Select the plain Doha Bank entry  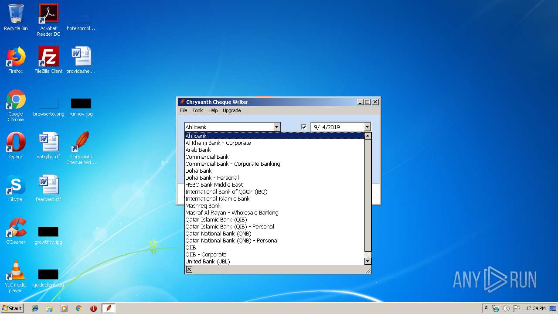tap(274, 171)
